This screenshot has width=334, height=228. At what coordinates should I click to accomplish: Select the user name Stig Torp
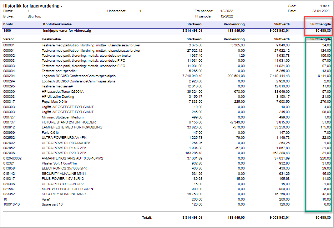(34, 16)
